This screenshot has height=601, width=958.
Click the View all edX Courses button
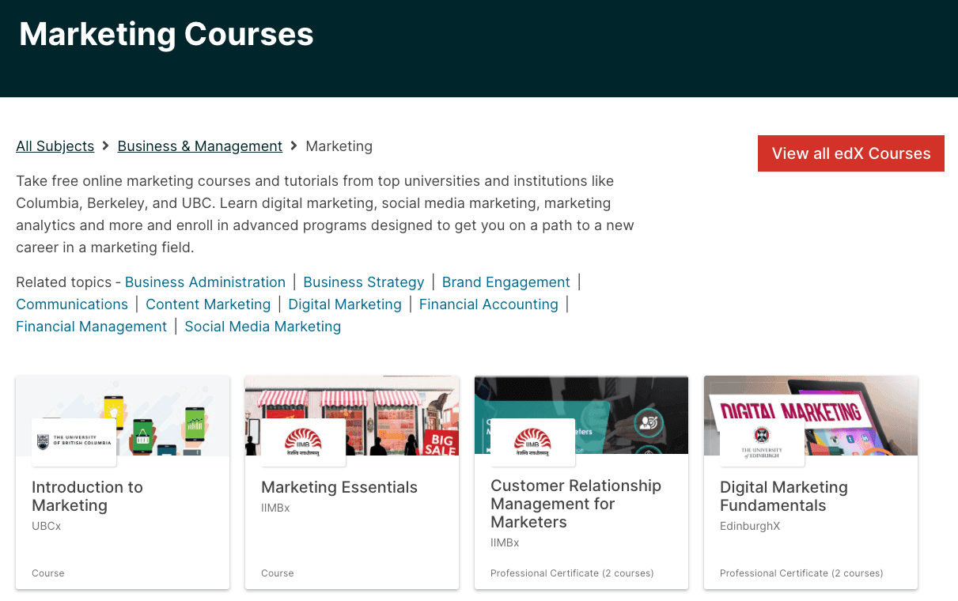click(x=850, y=153)
